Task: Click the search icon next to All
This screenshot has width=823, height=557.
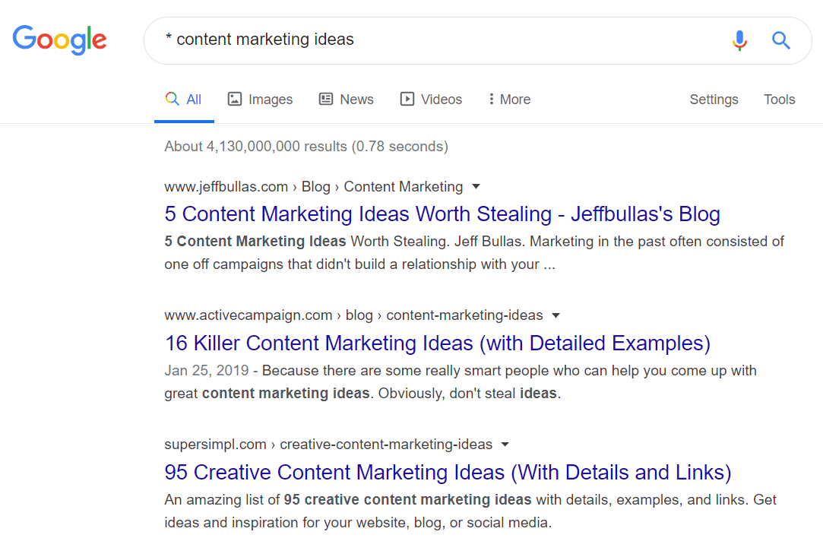Action: tap(172, 99)
